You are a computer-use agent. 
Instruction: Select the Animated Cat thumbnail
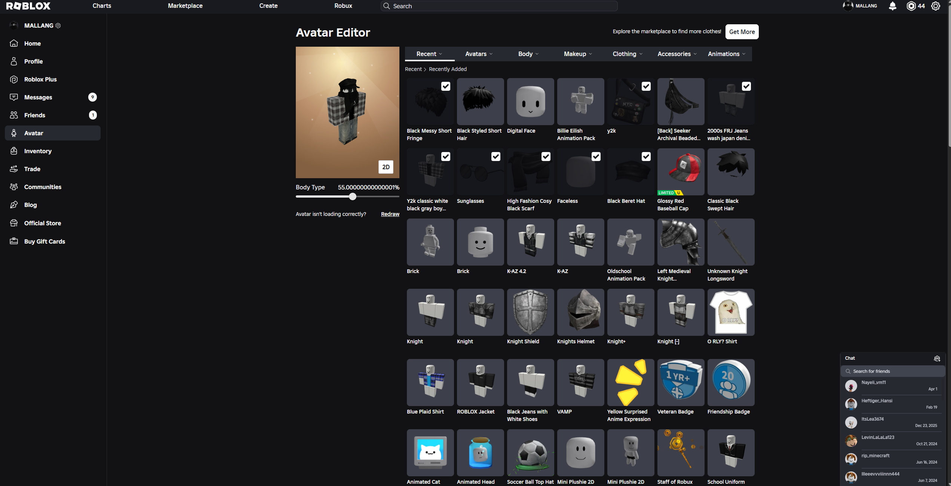coord(430,453)
